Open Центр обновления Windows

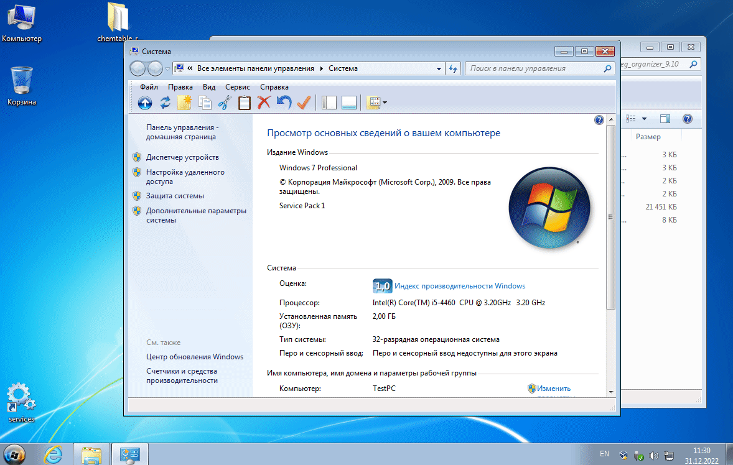tap(195, 357)
